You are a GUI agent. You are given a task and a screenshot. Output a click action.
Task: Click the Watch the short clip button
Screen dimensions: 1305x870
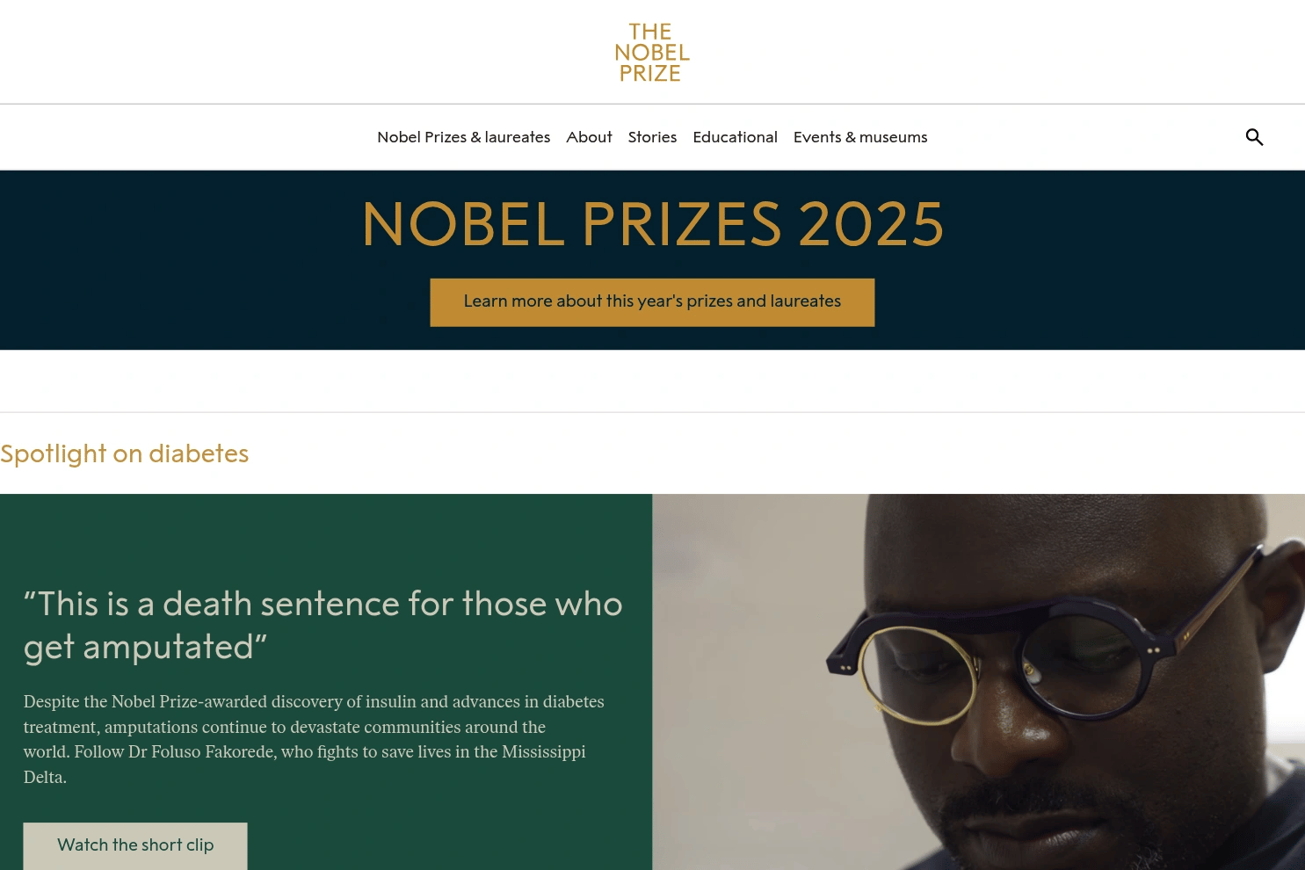134,845
